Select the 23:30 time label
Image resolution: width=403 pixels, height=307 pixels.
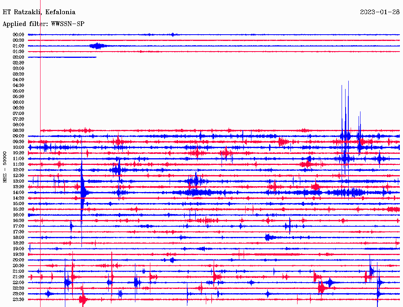(18, 300)
